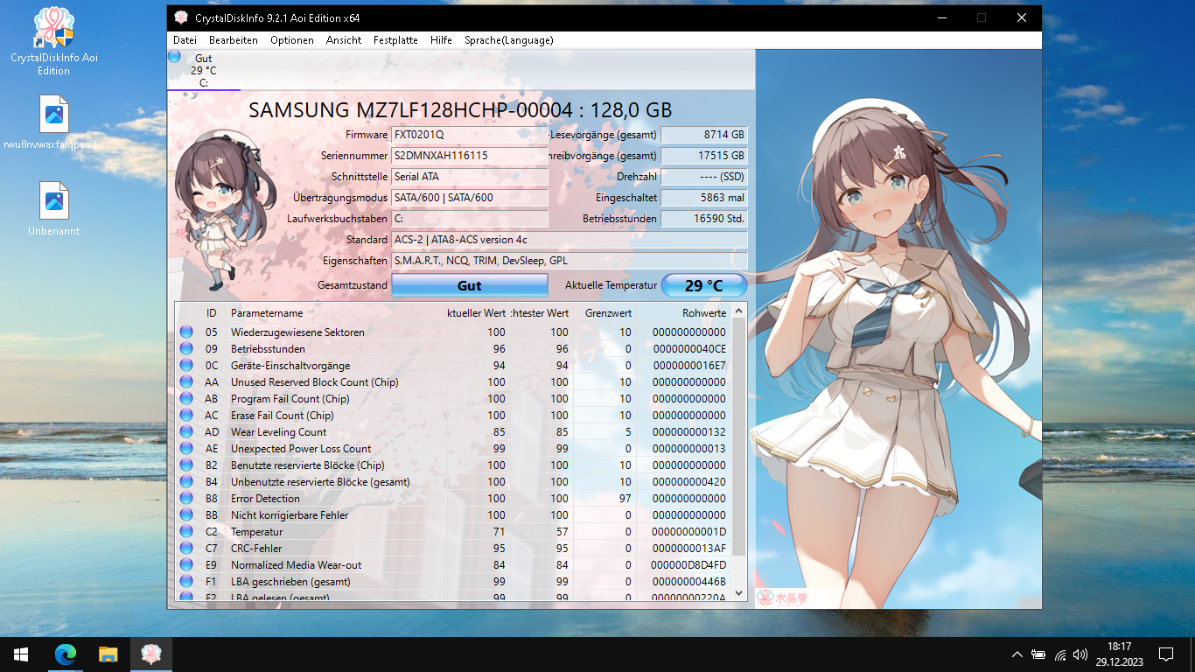Image resolution: width=1195 pixels, height=672 pixels.
Task: Show hidden system tray icons
Action: 1017,654
